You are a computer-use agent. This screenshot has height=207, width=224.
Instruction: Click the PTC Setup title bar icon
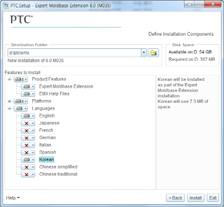6,5
